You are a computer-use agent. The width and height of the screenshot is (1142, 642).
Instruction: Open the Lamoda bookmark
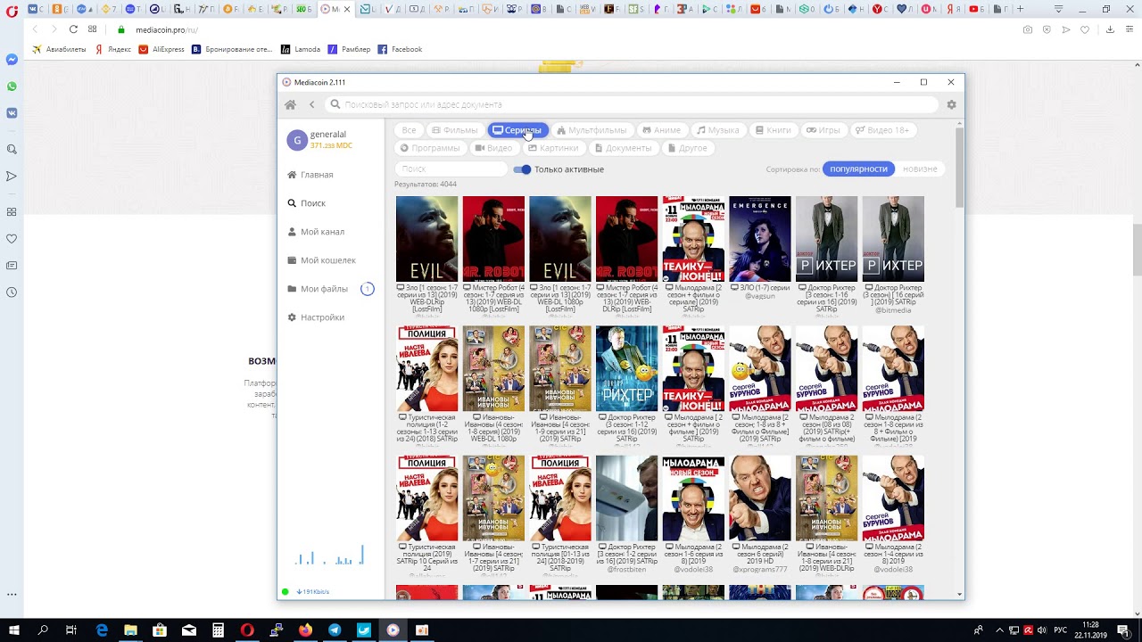(x=301, y=49)
